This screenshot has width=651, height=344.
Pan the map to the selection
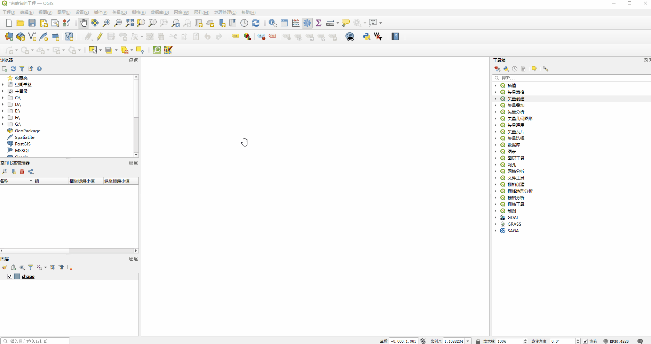tap(95, 23)
